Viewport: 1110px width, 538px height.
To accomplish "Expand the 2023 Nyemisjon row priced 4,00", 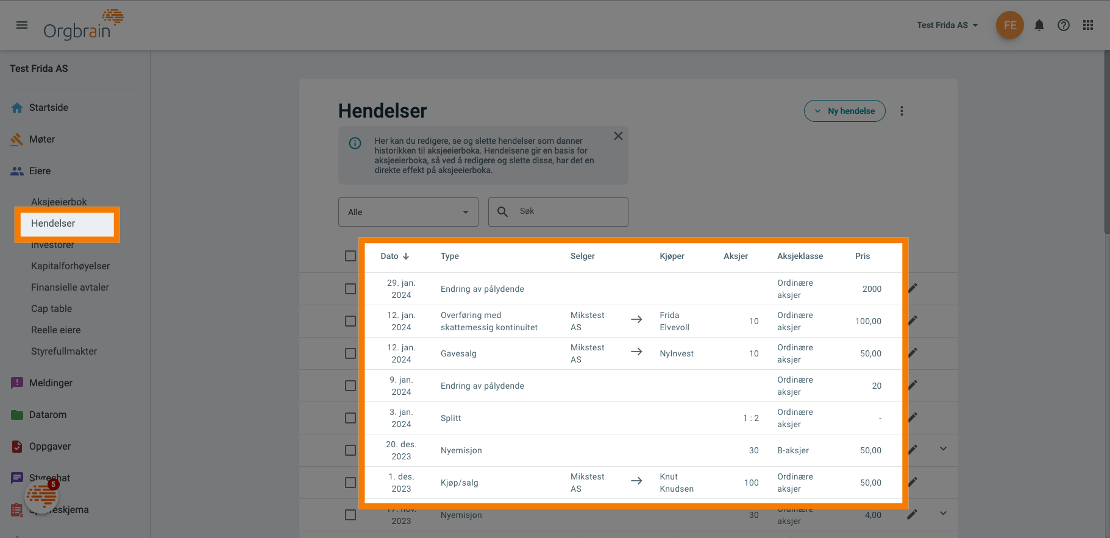I will (x=943, y=514).
